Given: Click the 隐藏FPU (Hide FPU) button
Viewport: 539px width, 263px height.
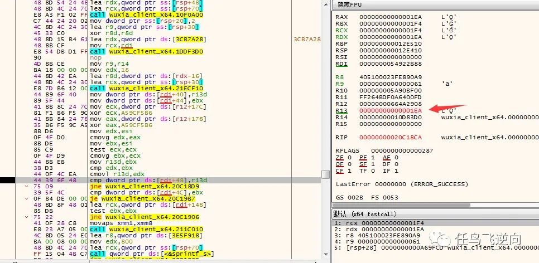Looking at the screenshot, I should [350, 5].
